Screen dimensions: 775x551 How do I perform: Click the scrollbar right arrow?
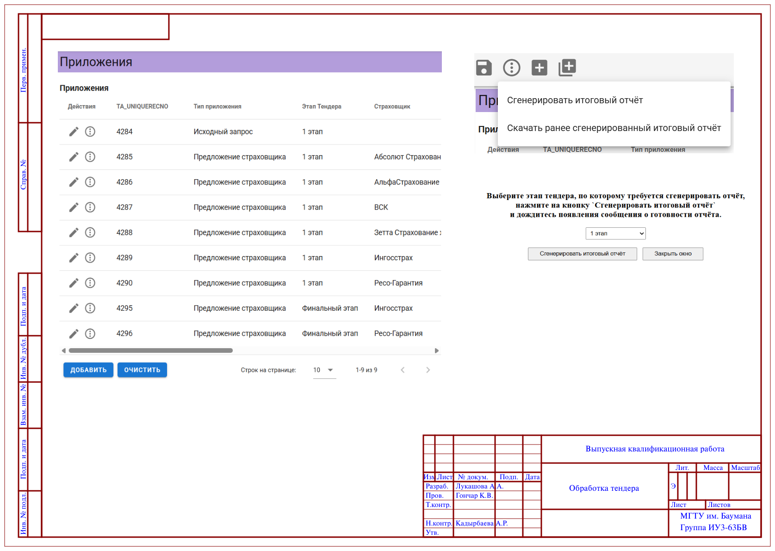pyautogui.click(x=437, y=351)
